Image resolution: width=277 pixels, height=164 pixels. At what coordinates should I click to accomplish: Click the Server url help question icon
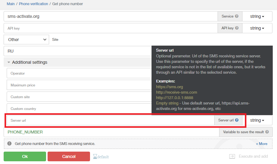[237, 120]
